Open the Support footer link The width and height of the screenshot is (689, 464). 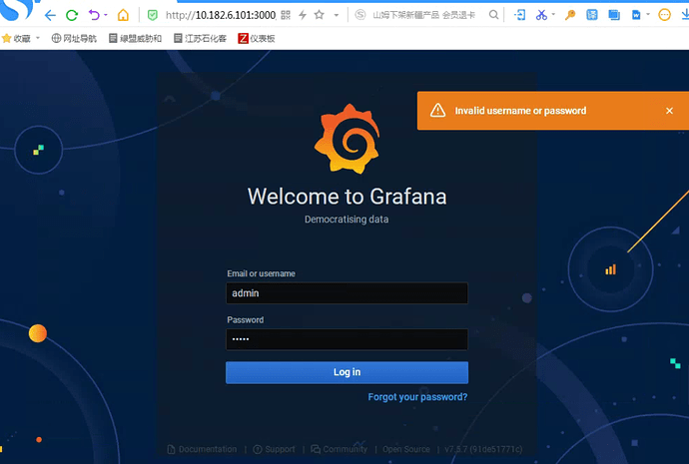pos(275,449)
